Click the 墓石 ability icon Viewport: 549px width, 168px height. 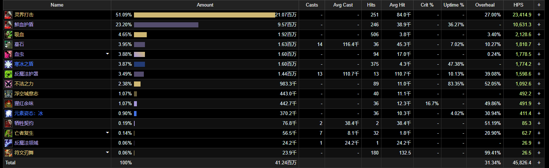[8, 45]
